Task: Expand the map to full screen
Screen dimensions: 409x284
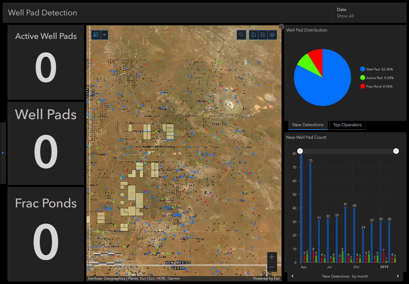Action: click(x=281, y=27)
